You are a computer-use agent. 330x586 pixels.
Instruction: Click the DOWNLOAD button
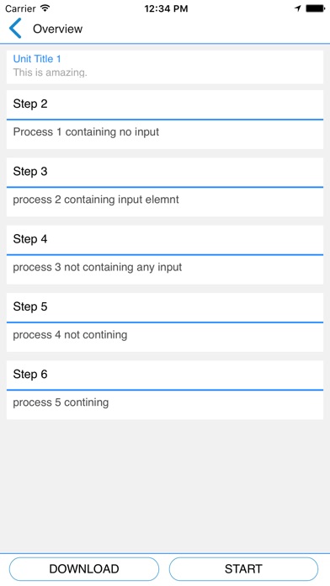[x=84, y=569]
